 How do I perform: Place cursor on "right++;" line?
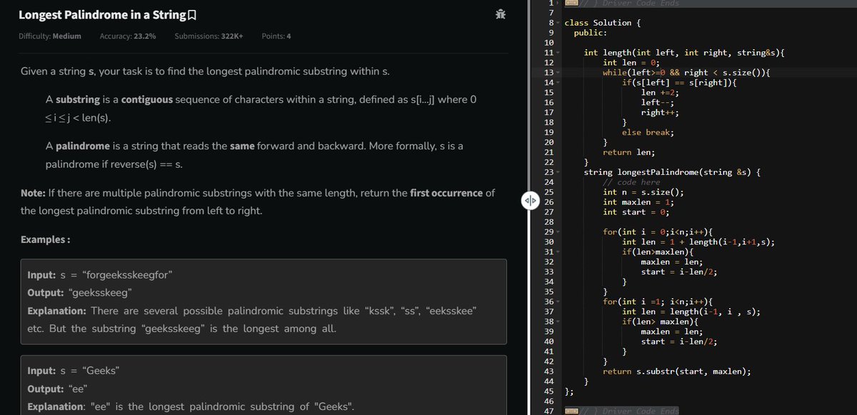pyautogui.click(x=660, y=113)
